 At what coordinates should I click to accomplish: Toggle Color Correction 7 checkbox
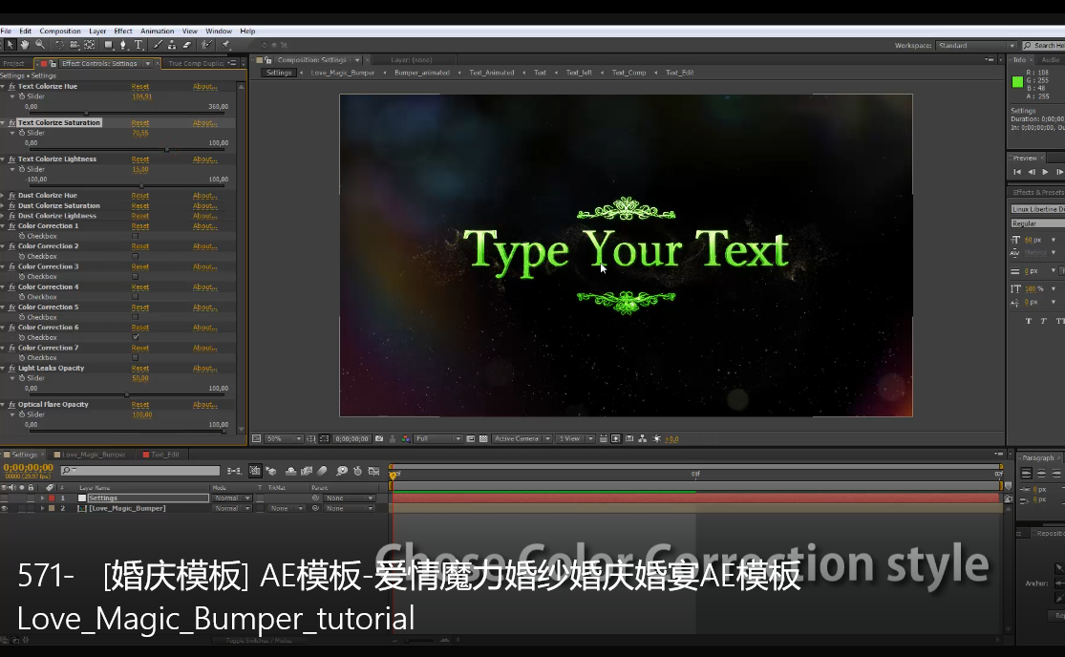coord(136,358)
